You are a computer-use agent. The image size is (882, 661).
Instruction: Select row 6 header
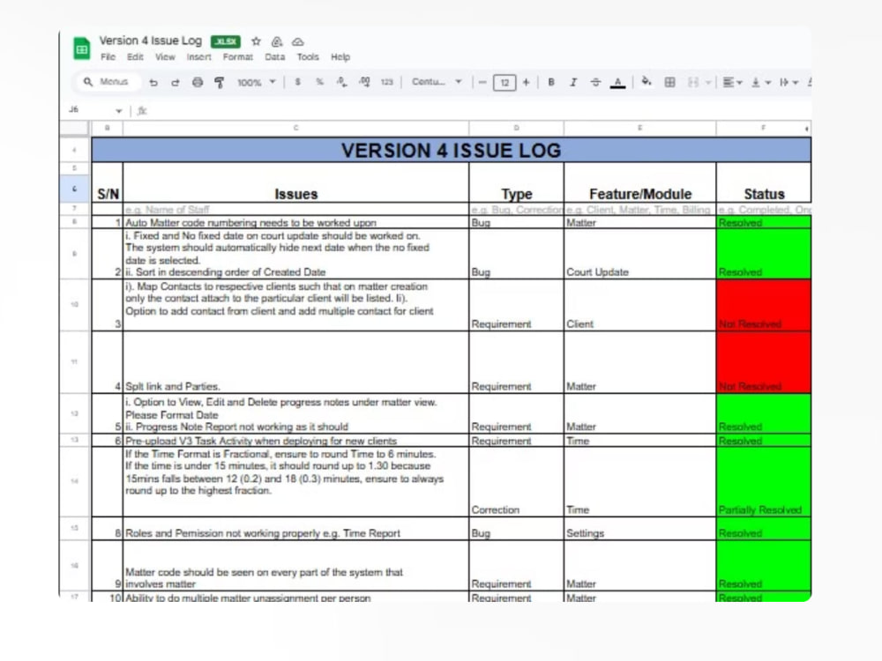75,189
